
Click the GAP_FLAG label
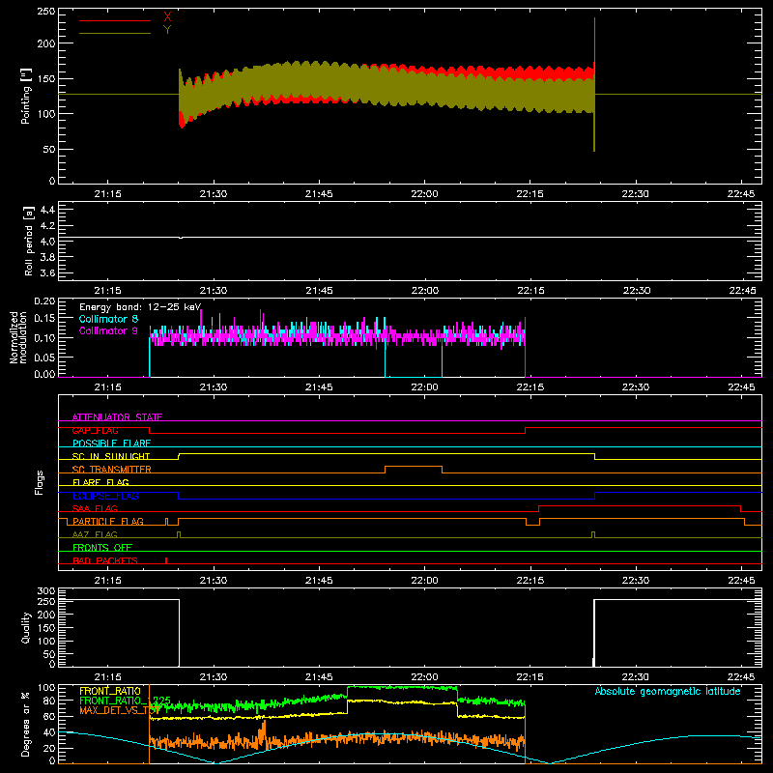click(x=95, y=430)
